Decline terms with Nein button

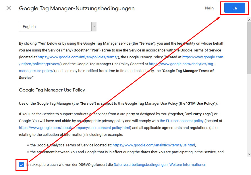tap(209, 8)
